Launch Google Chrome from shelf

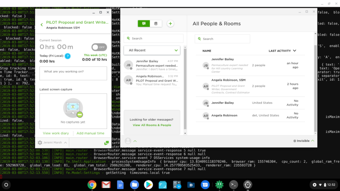[x=92, y=185]
